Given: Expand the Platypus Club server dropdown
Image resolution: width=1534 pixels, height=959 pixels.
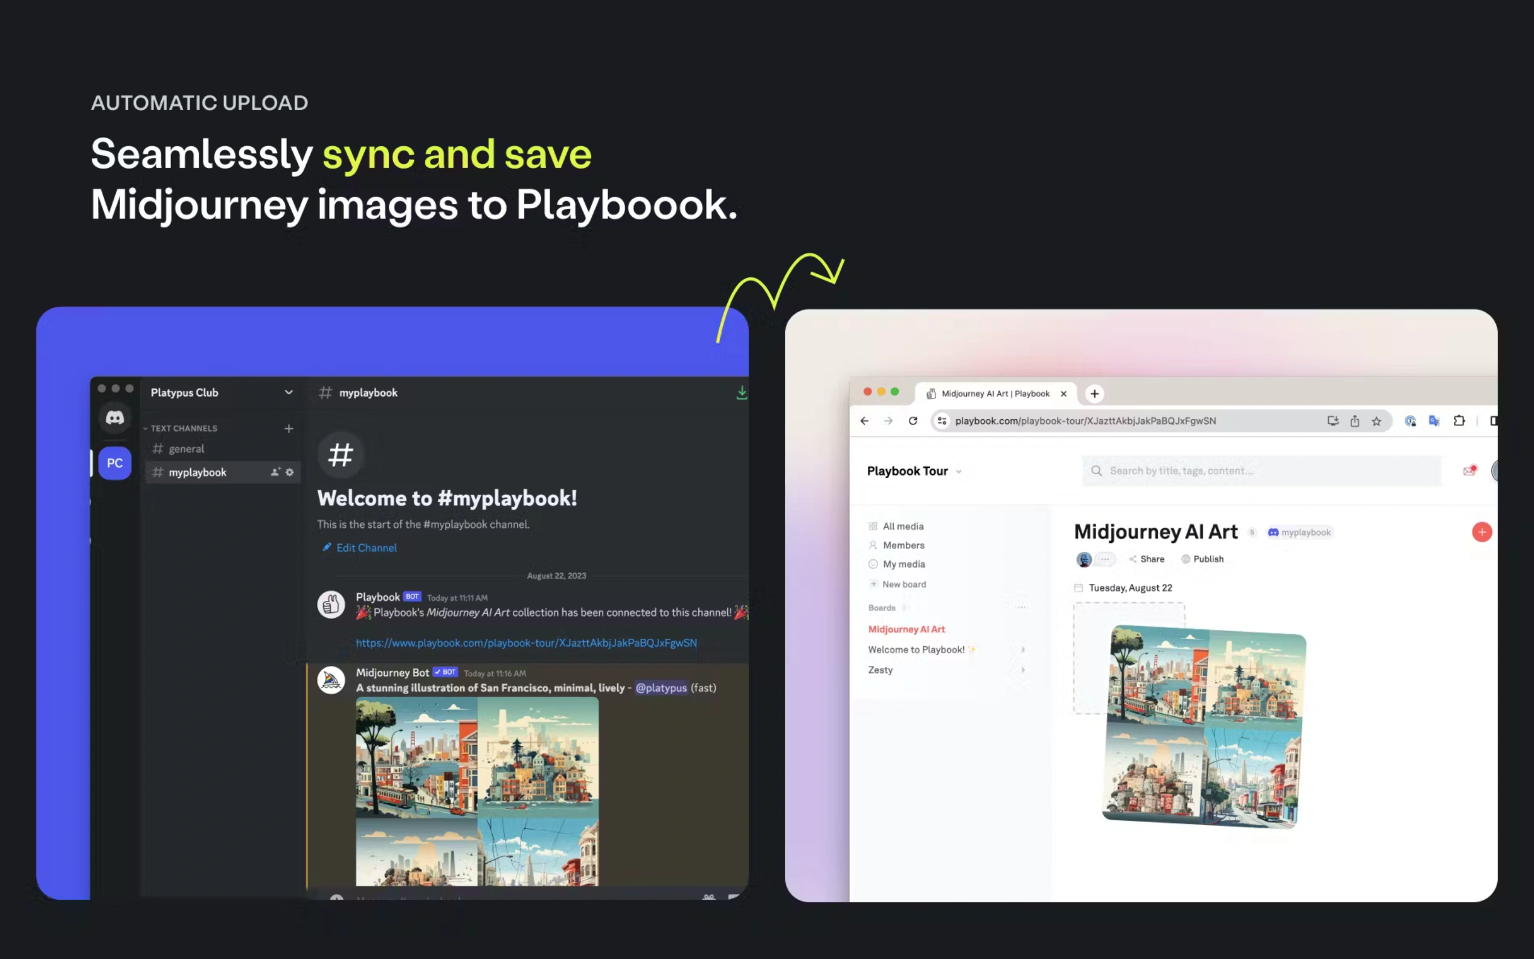Looking at the screenshot, I should click(289, 393).
